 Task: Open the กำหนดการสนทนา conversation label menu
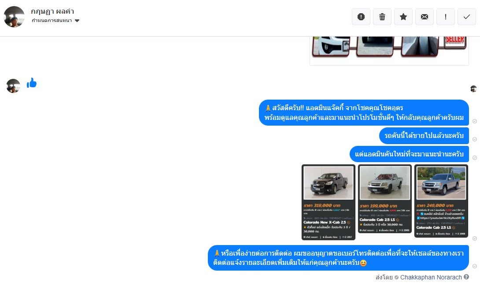52,21
